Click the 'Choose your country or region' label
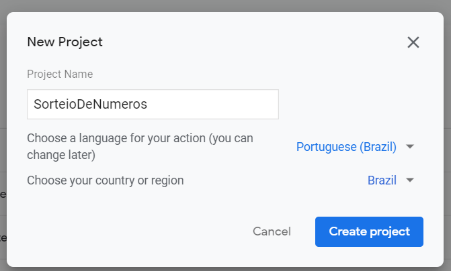Screen dimensions: 451x271 tap(106, 180)
